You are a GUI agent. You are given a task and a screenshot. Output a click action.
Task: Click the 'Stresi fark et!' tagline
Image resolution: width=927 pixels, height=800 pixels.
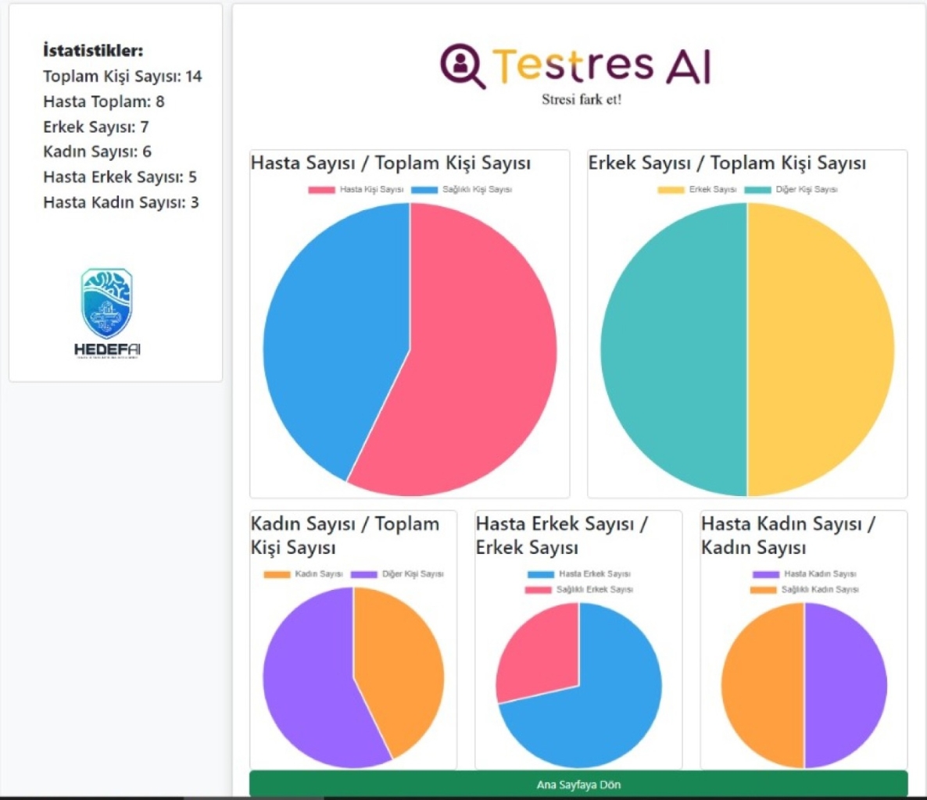point(582,100)
